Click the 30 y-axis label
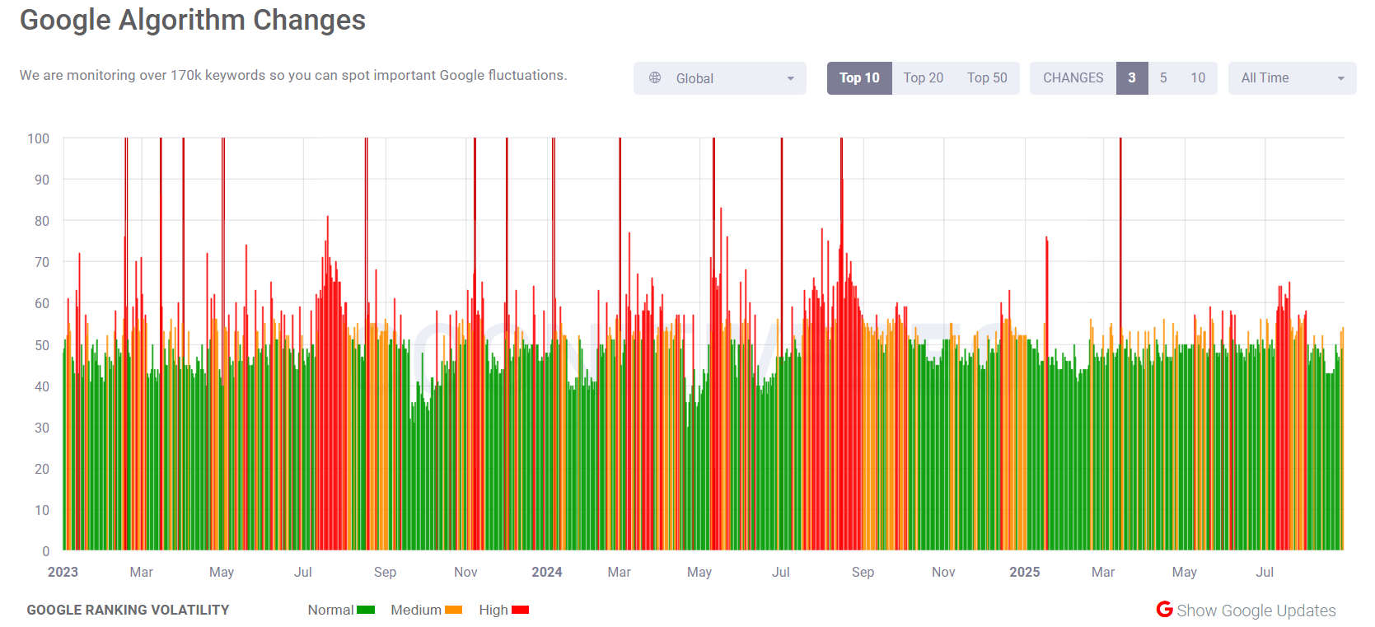Screen dimensions: 1375x627 42,428
